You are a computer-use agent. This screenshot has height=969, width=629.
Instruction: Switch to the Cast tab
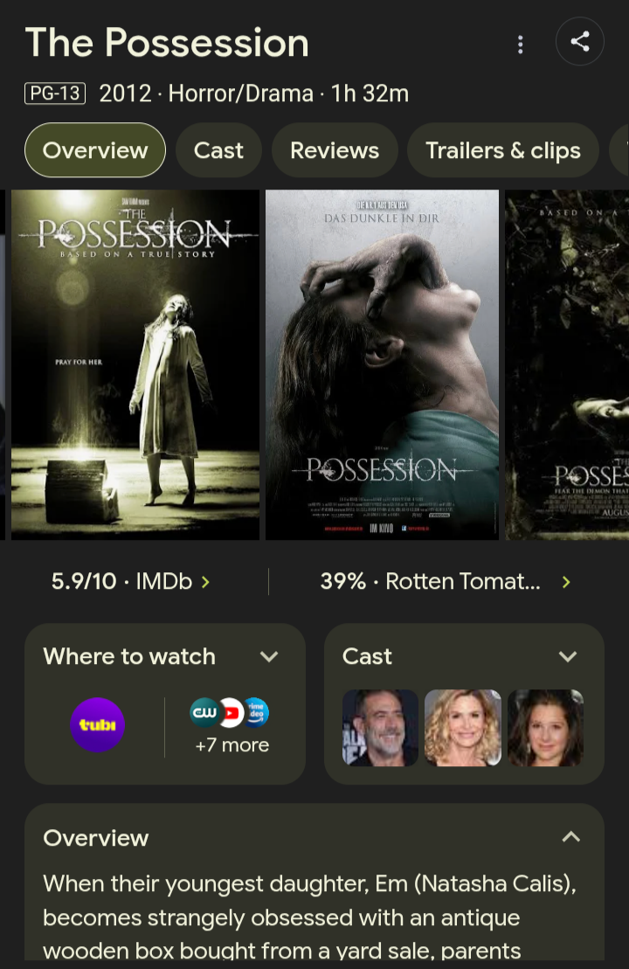218,150
